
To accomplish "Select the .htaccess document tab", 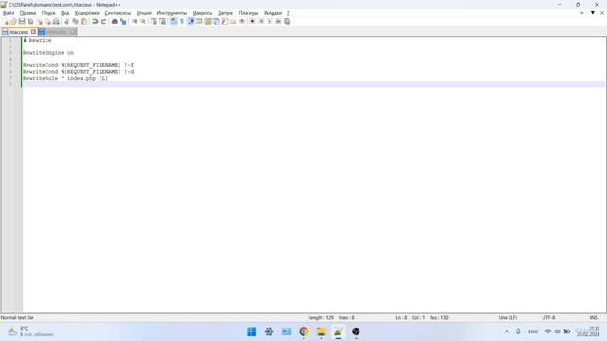I will point(18,32).
